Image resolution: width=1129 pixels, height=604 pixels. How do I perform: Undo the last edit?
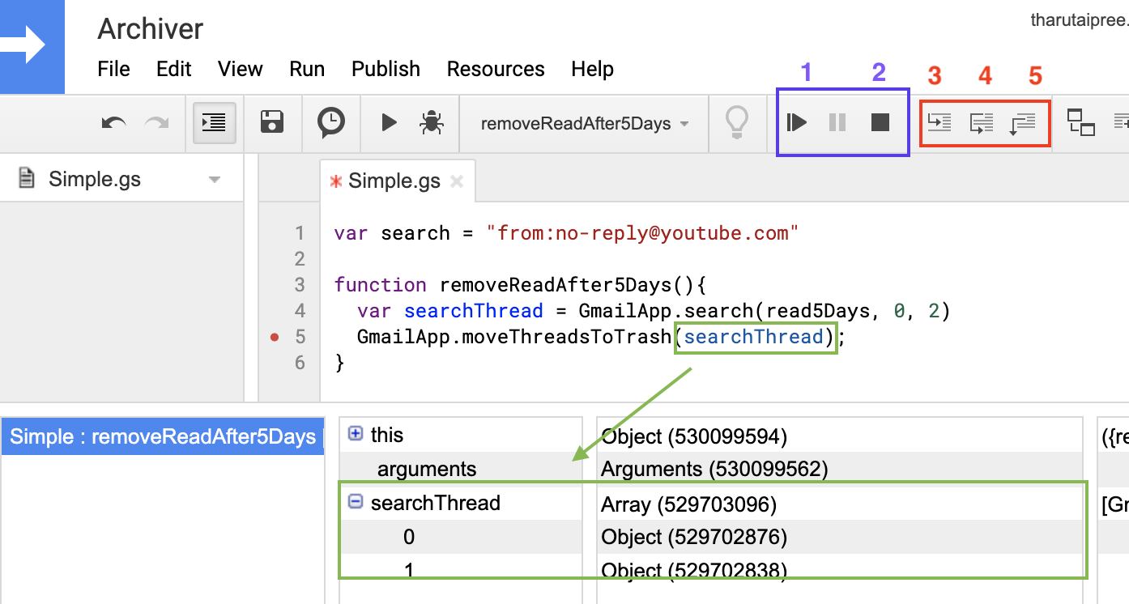(113, 123)
